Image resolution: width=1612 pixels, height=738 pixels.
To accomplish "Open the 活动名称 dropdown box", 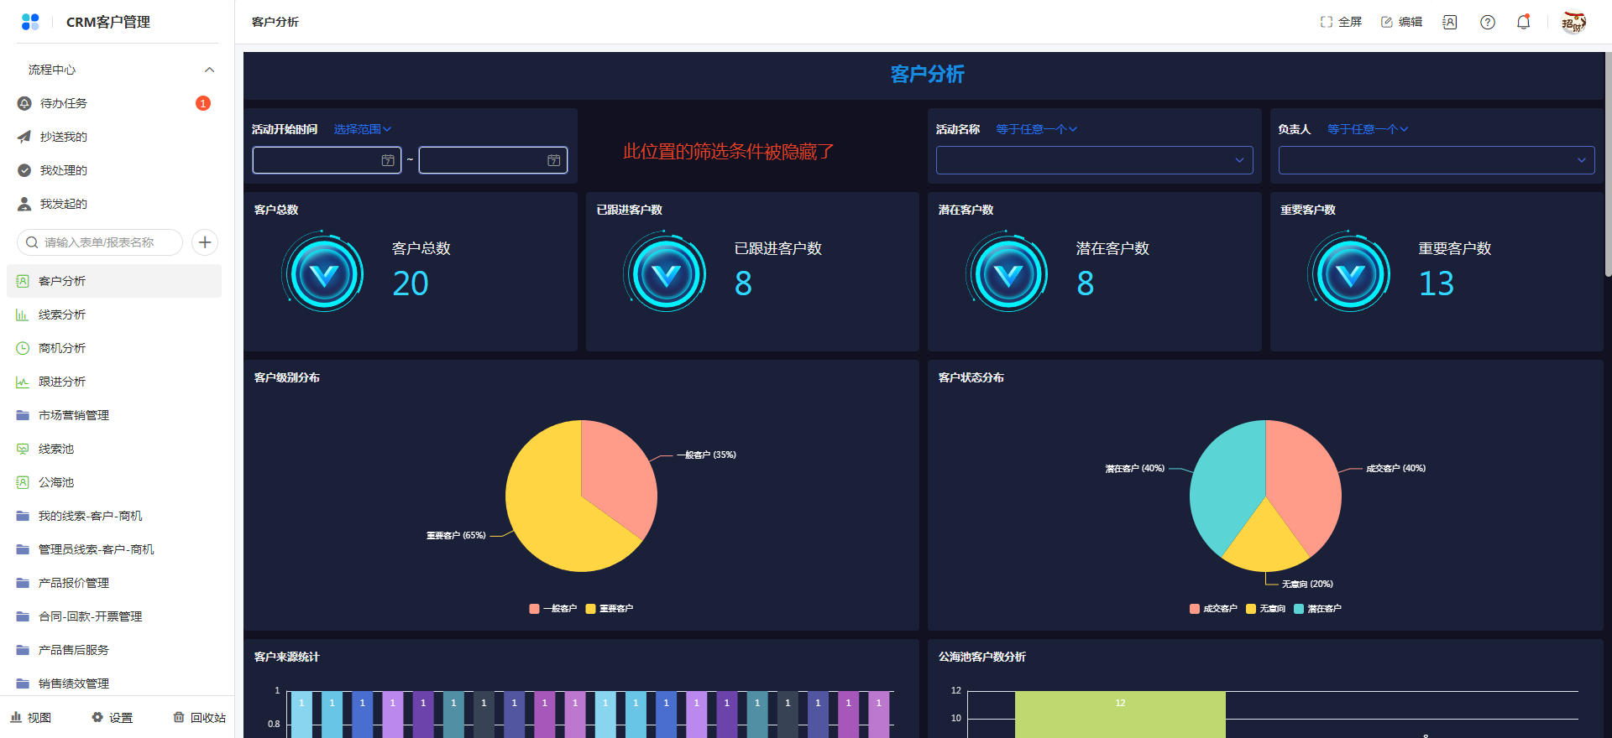I will coord(1094,160).
